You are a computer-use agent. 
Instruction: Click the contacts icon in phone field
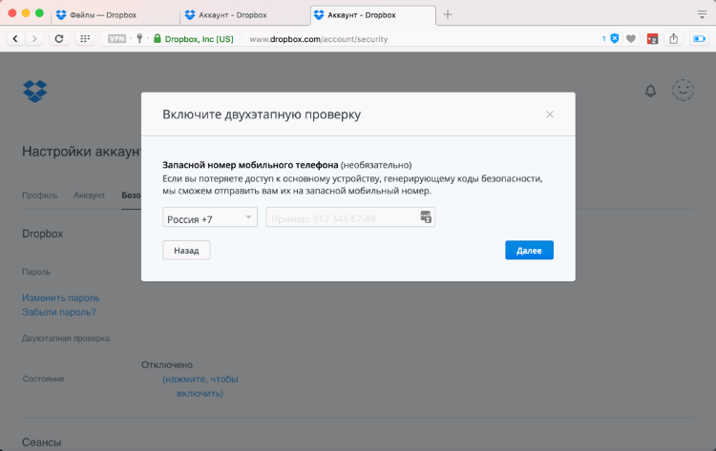tap(426, 218)
